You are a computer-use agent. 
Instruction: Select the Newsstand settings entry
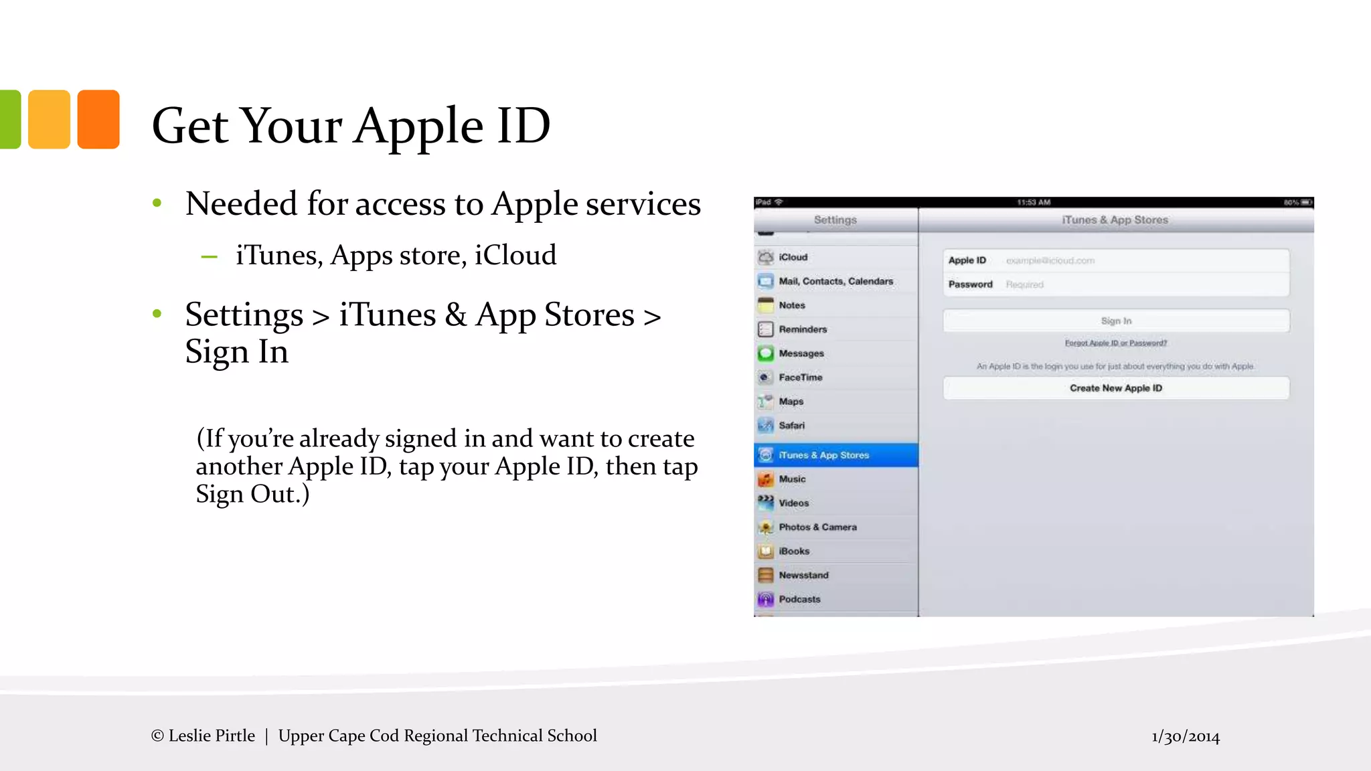[836, 576]
